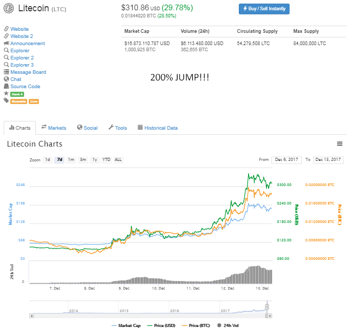This screenshot has width=348, height=328.
Task: Open the Chat link
Action: tap(16, 79)
